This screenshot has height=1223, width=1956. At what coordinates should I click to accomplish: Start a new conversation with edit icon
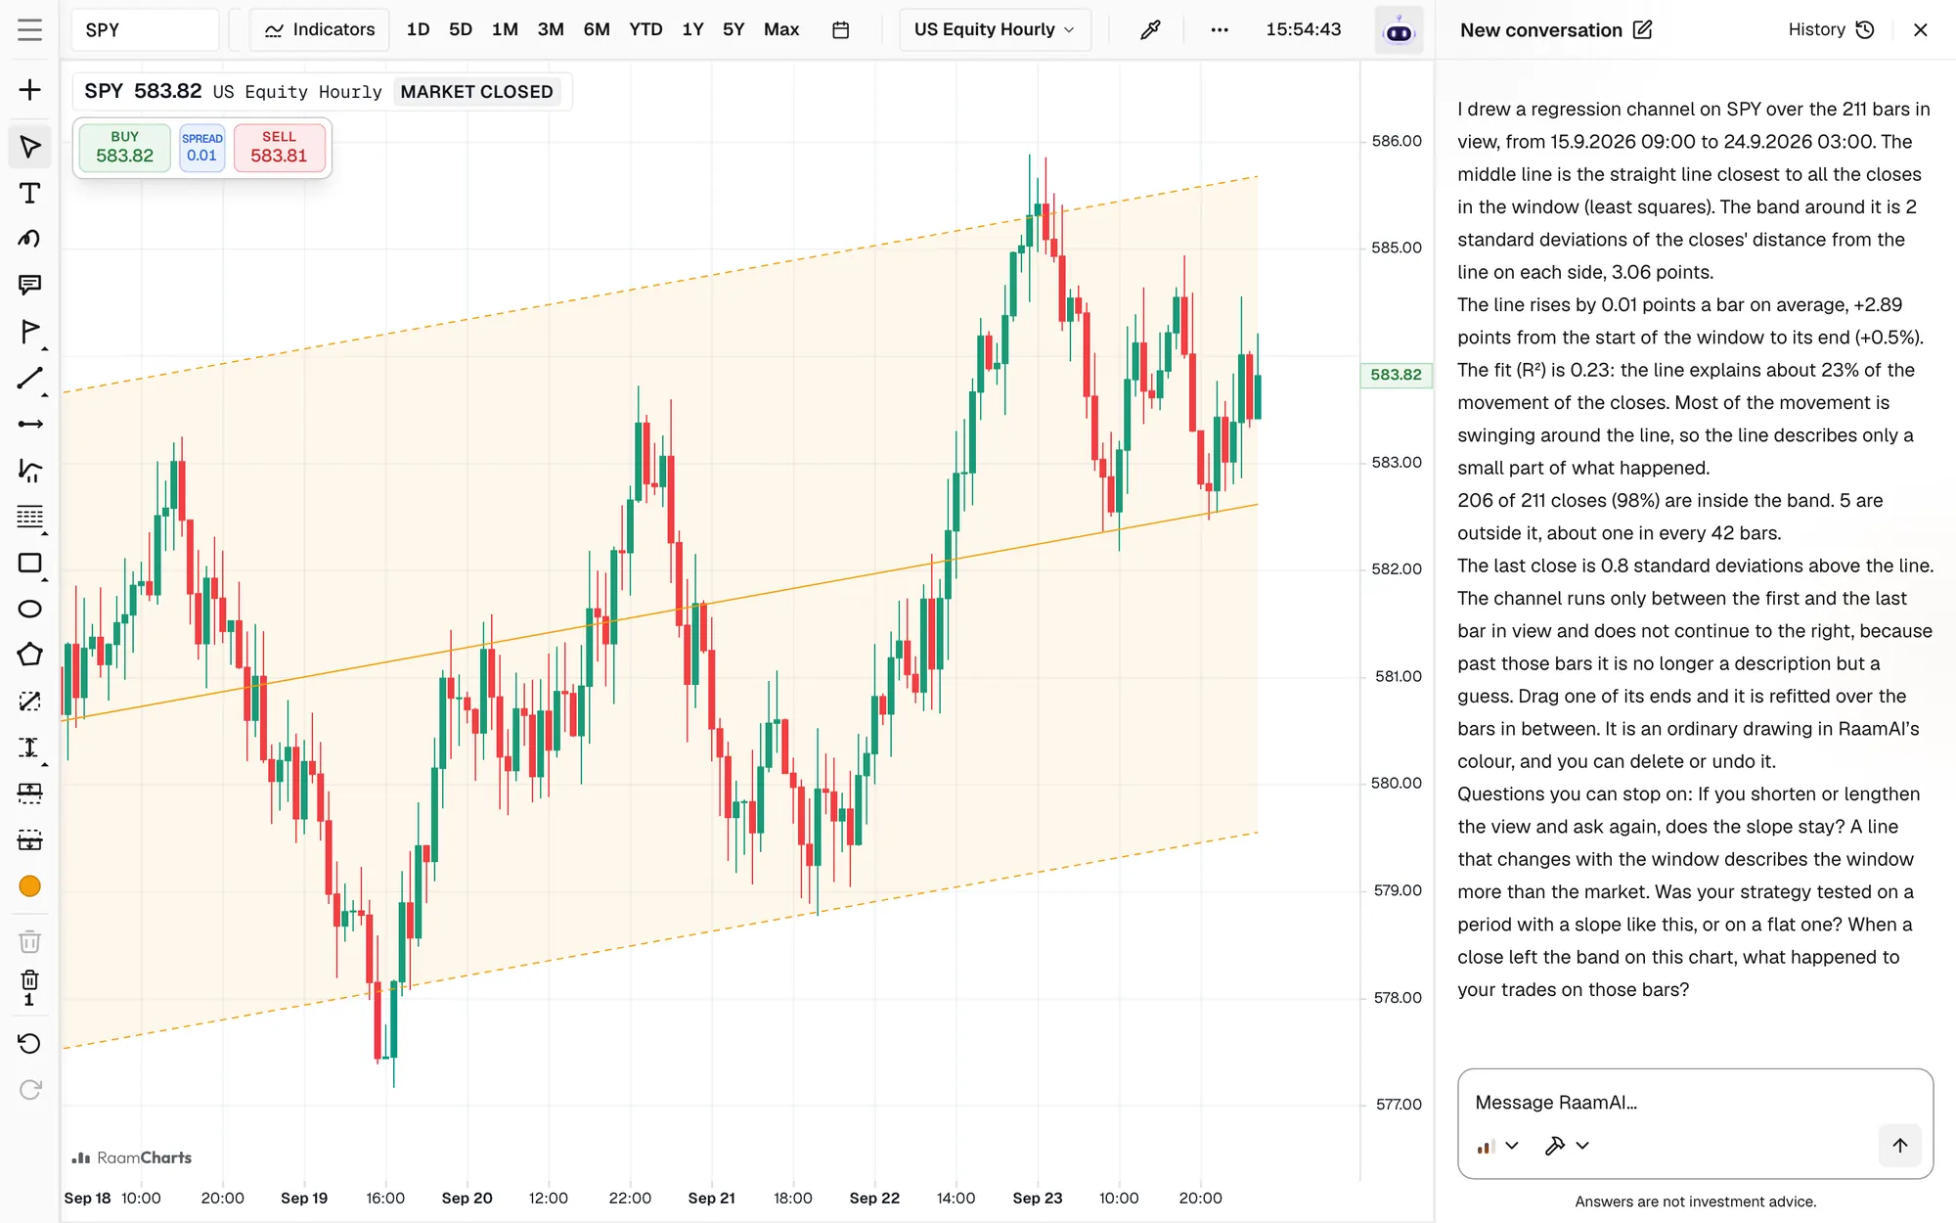1643,29
